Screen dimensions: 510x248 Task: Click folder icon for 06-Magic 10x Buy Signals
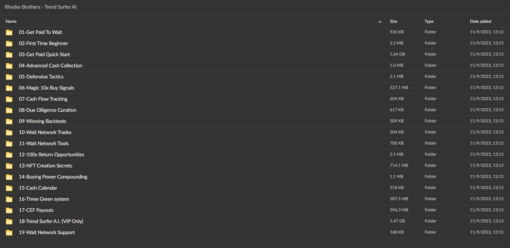9,88
